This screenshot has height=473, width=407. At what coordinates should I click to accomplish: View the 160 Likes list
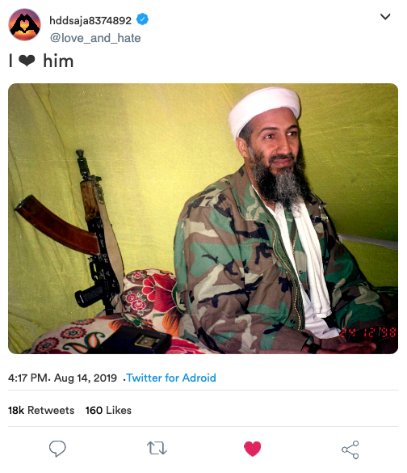coord(108,410)
